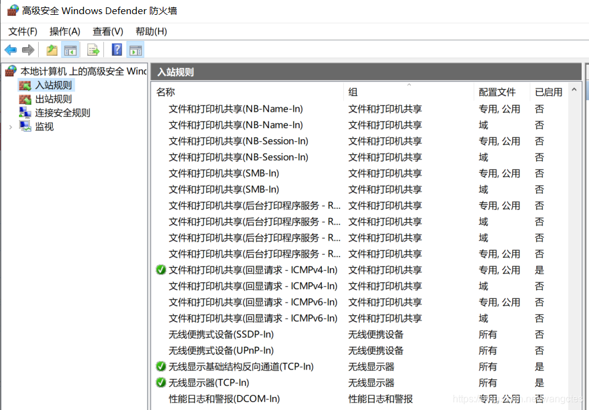Click the 监视 monitoring tree icon

click(x=25, y=126)
